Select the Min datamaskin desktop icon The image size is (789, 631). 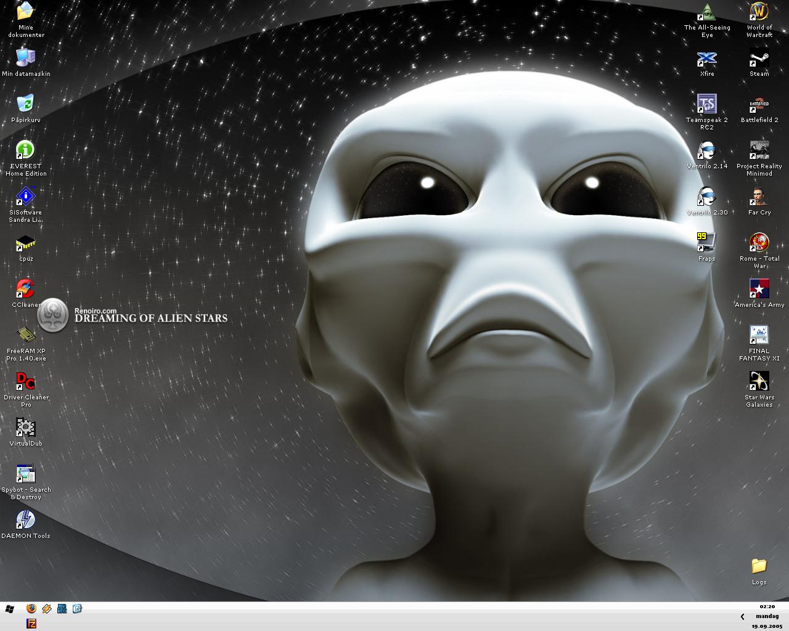click(25, 58)
